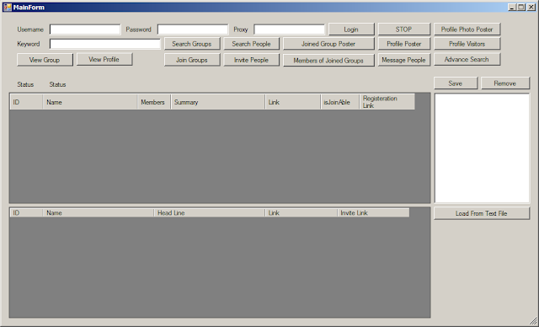Click the Login button

pyautogui.click(x=351, y=29)
